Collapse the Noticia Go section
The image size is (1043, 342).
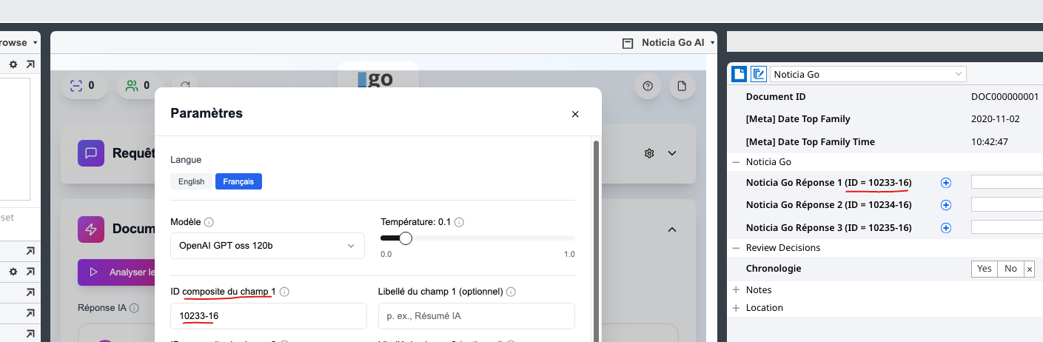pyautogui.click(x=736, y=161)
